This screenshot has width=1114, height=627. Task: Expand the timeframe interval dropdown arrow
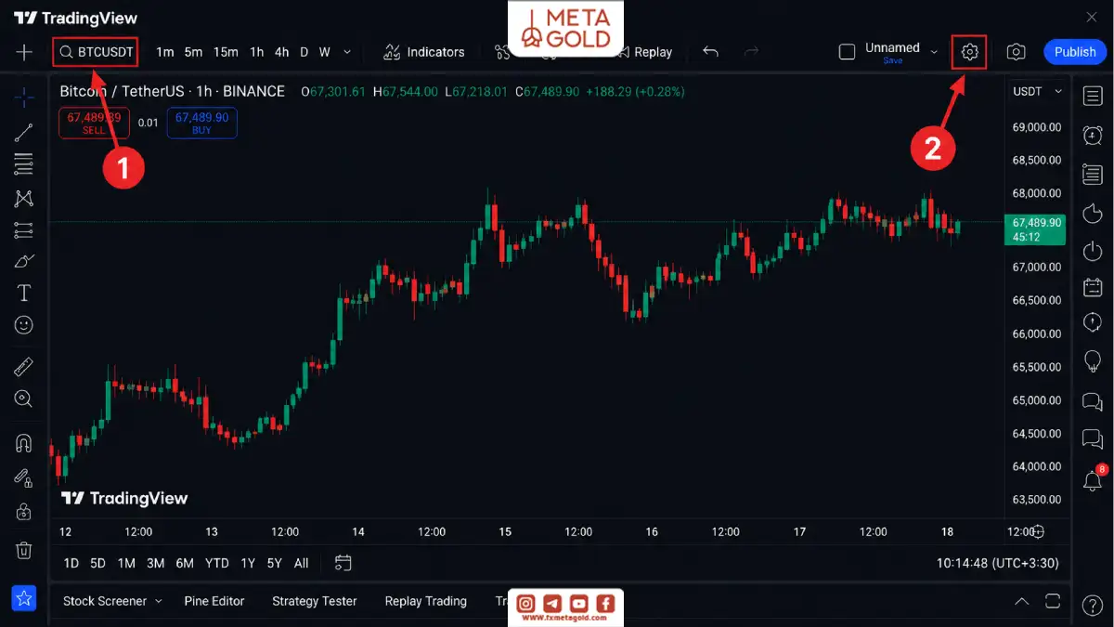tap(347, 52)
